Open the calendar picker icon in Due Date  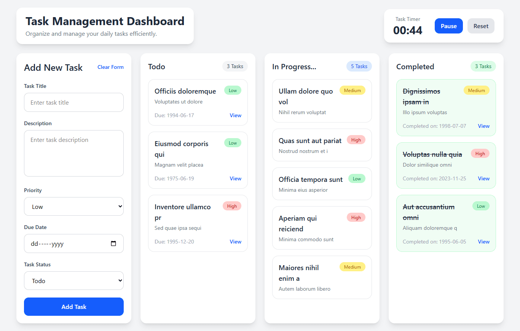(113, 243)
